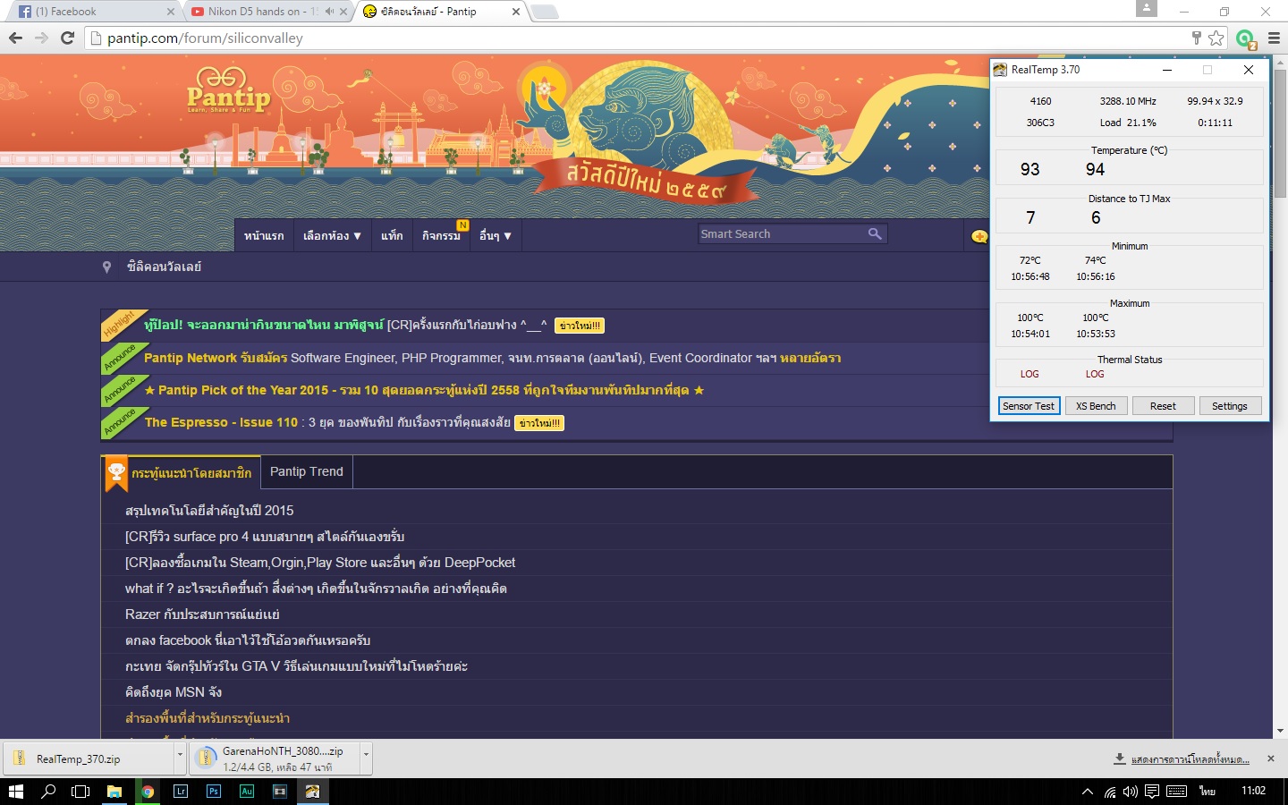This screenshot has height=805, width=1288.
Task: Open RealTemp Settings
Action: [1230, 406]
